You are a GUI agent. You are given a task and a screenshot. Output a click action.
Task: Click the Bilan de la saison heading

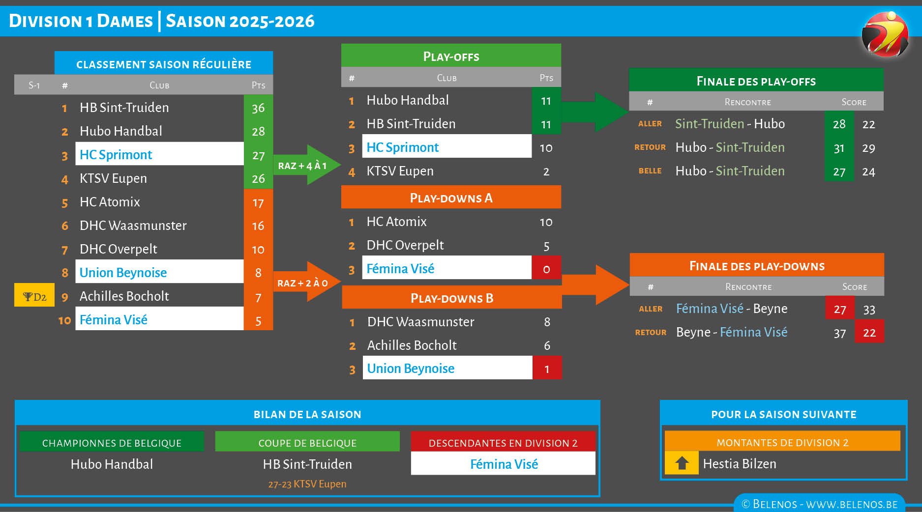tap(307, 414)
